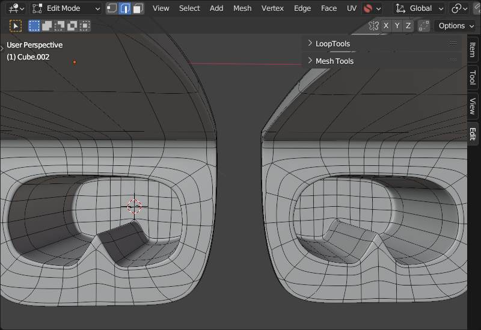The image size is (481, 330).
Task: Open the pivot point dropdown
Action: [459, 8]
